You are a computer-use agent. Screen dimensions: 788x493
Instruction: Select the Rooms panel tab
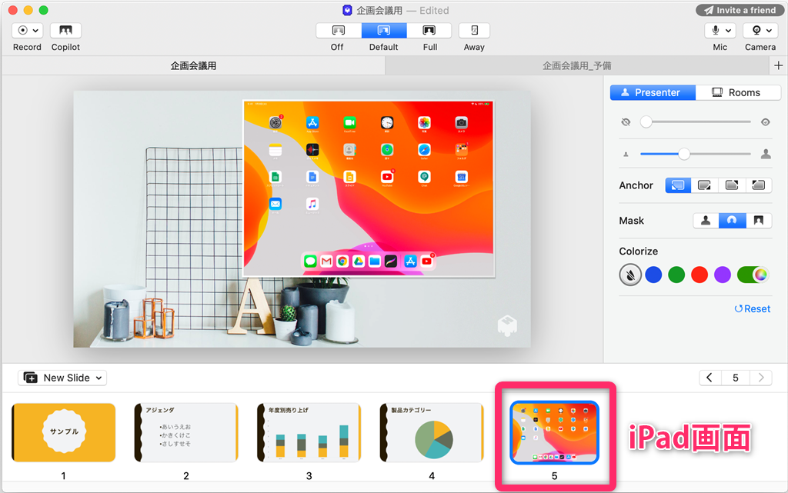click(738, 92)
